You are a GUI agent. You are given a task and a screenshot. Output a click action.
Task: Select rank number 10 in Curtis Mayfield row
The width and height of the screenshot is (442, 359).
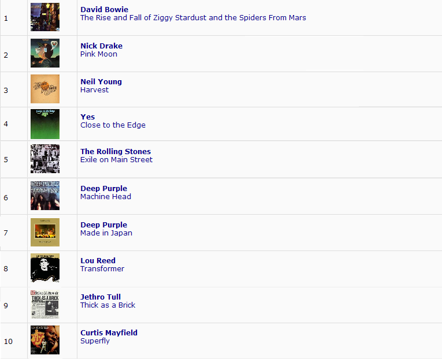click(8, 342)
